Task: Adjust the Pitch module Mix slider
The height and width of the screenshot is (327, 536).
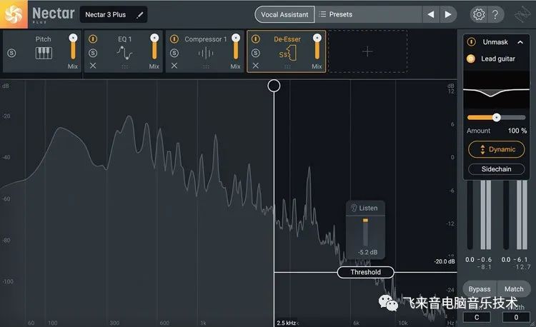Action: point(73,46)
